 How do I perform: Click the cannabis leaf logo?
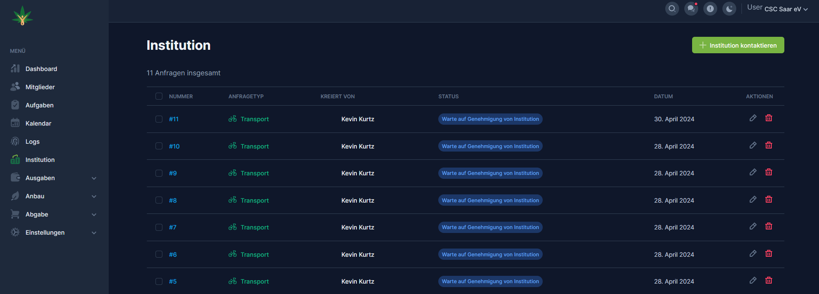pos(23,16)
